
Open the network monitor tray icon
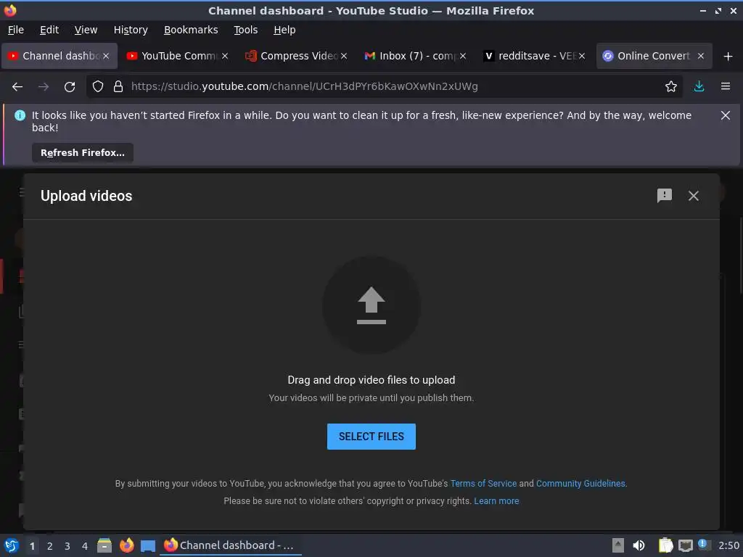pos(685,545)
